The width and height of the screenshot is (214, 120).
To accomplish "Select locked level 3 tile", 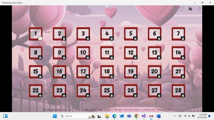I will [x=83, y=34].
